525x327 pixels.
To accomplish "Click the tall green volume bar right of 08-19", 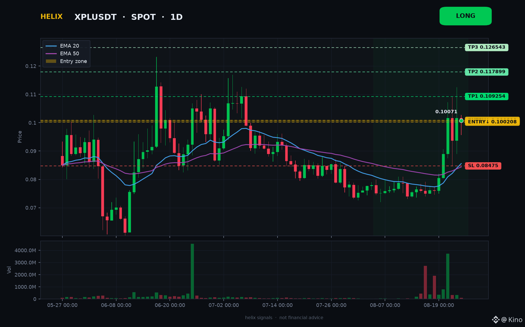I will click(448, 276).
